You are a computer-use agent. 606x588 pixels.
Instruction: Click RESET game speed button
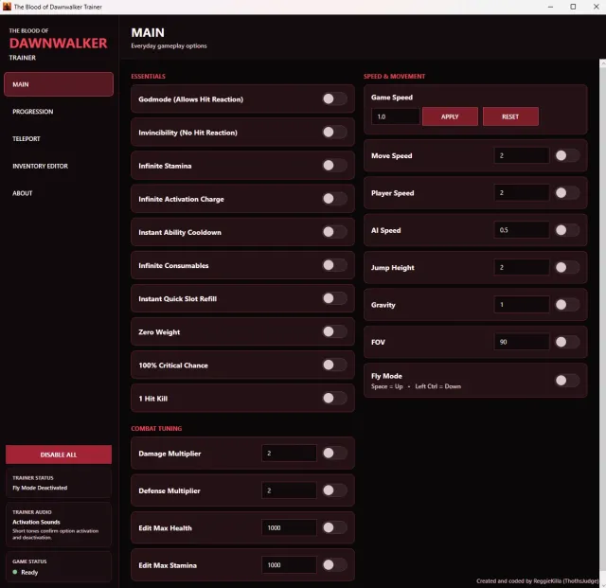[x=510, y=116]
